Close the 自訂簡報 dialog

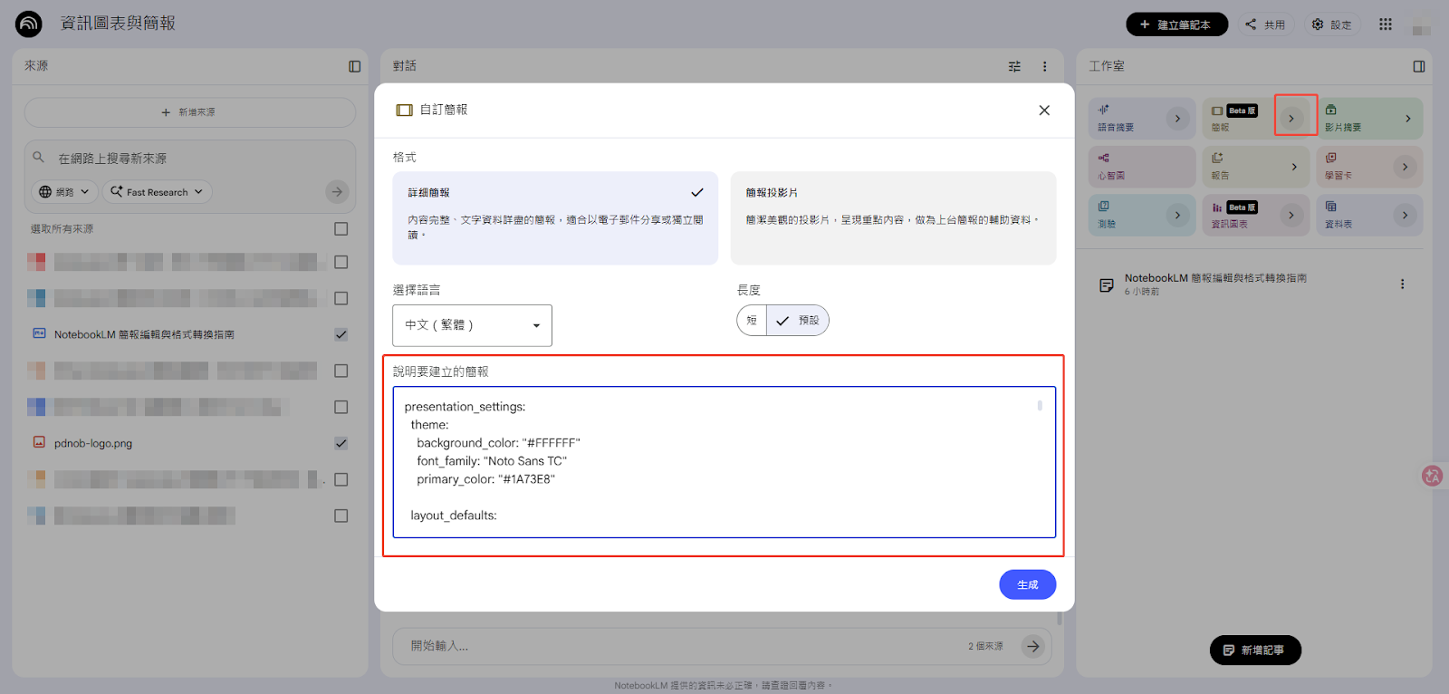coord(1044,110)
